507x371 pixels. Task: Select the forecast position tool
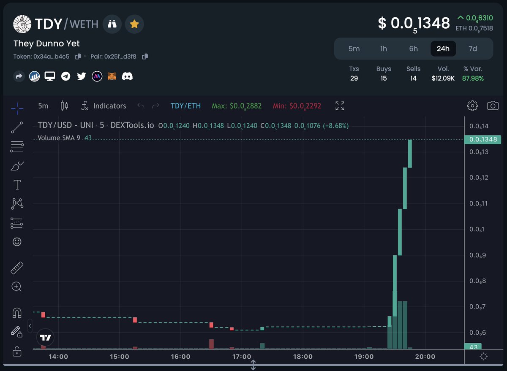pos(17,223)
